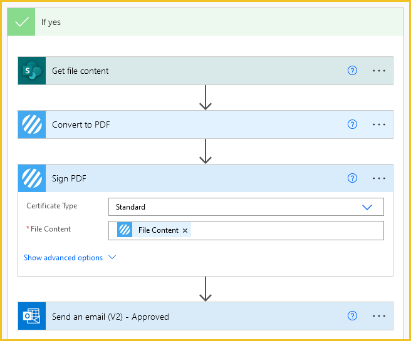Click the Convert to PDF connector icon
This screenshot has width=411, height=341.
pyautogui.click(x=32, y=125)
